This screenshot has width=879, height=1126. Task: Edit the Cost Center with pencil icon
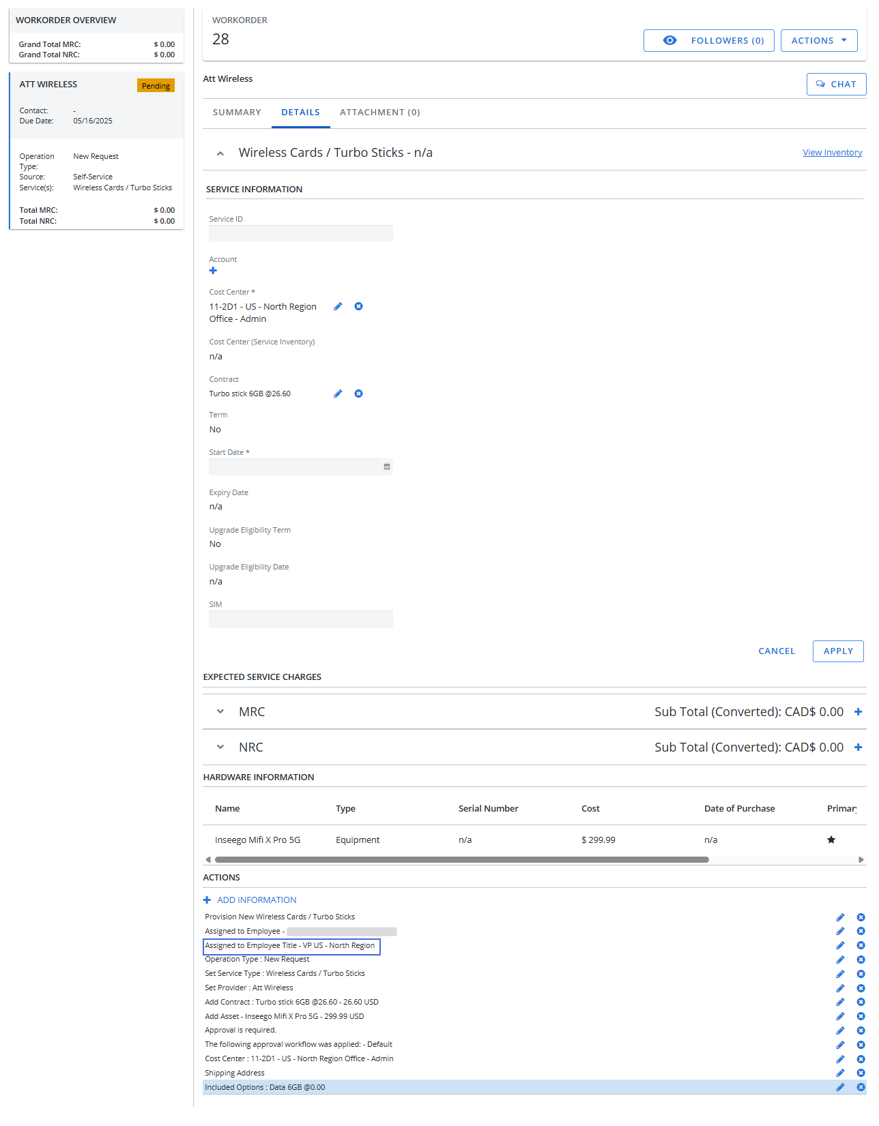point(338,307)
